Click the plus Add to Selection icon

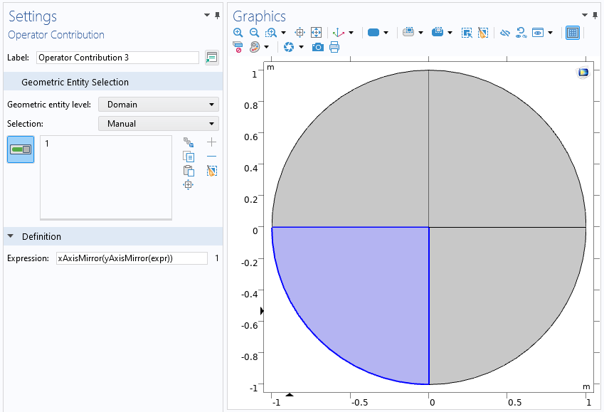(x=211, y=142)
